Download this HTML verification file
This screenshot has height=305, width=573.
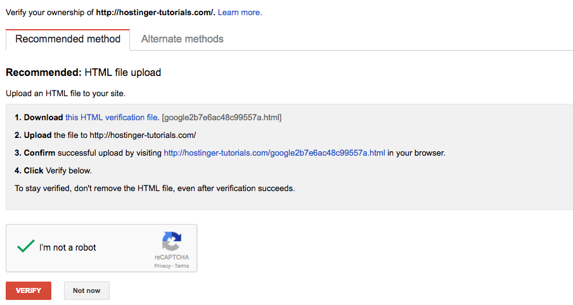pos(112,117)
